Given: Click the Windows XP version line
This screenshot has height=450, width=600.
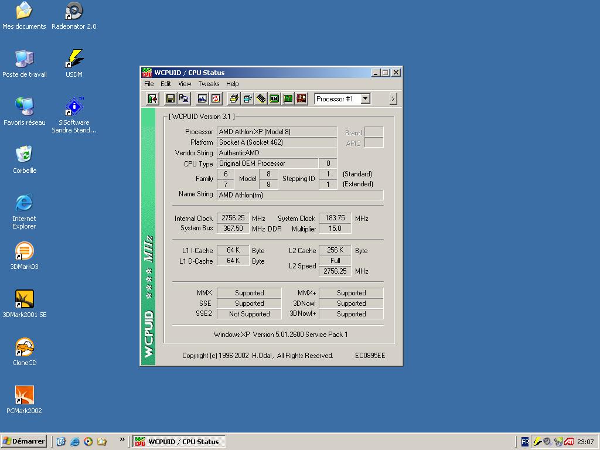Looking at the screenshot, I should pos(281,335).
